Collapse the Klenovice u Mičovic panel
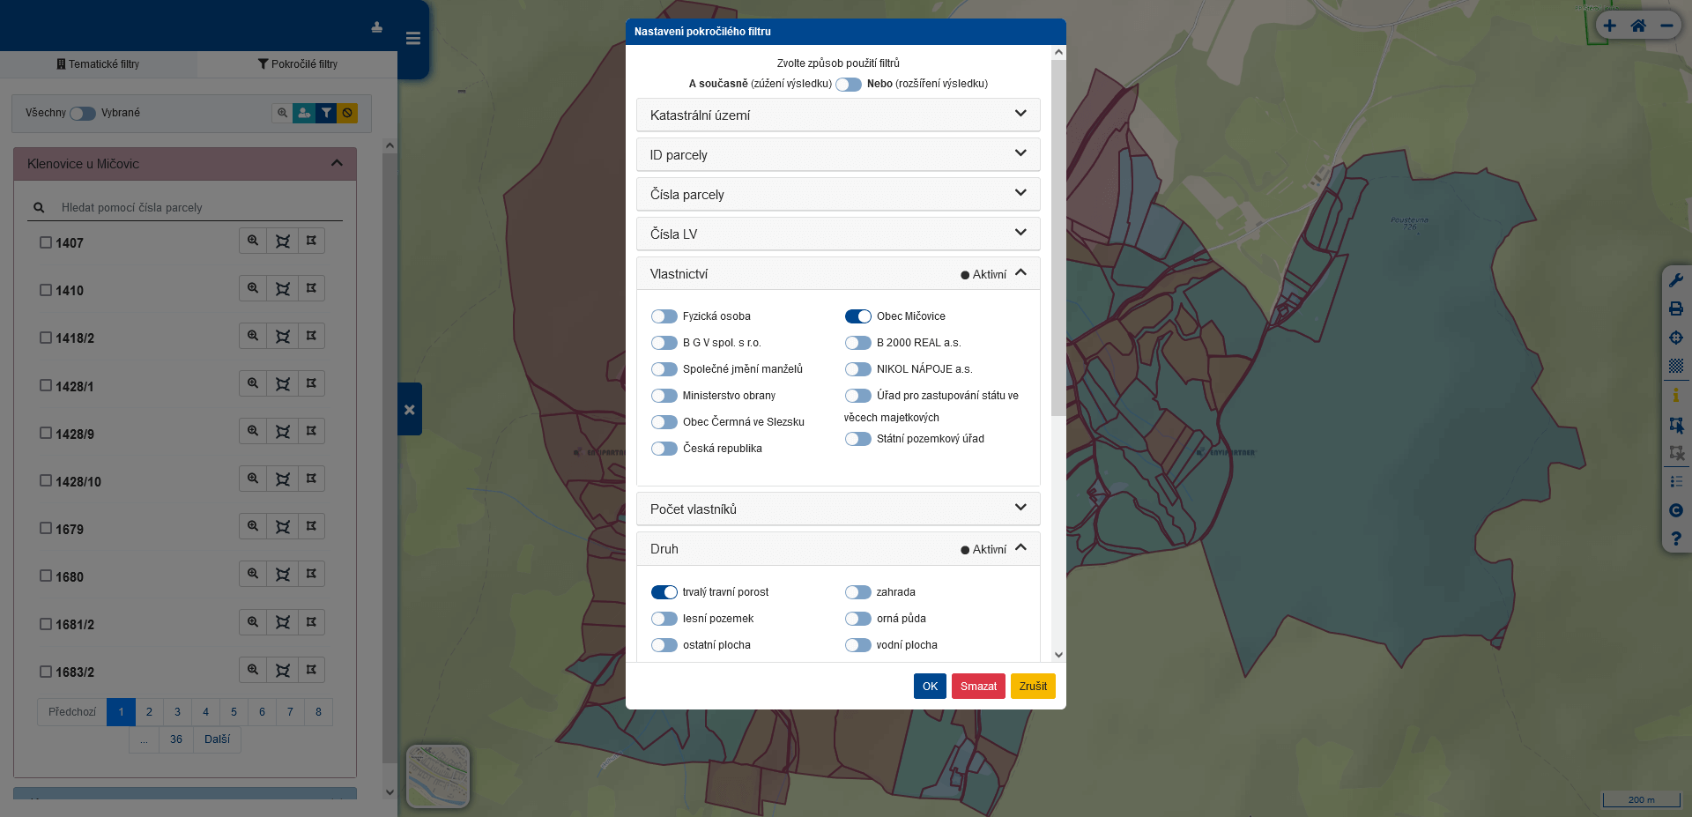Image resolution: width=1692 pixels, height=817 pixels. [x=337, y=163]
